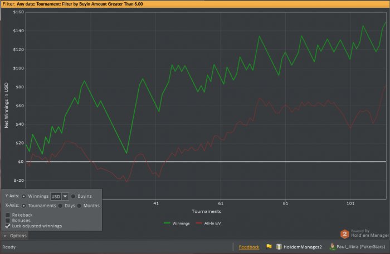
Task: Click the $60 y-axis label
Action: 19,106
